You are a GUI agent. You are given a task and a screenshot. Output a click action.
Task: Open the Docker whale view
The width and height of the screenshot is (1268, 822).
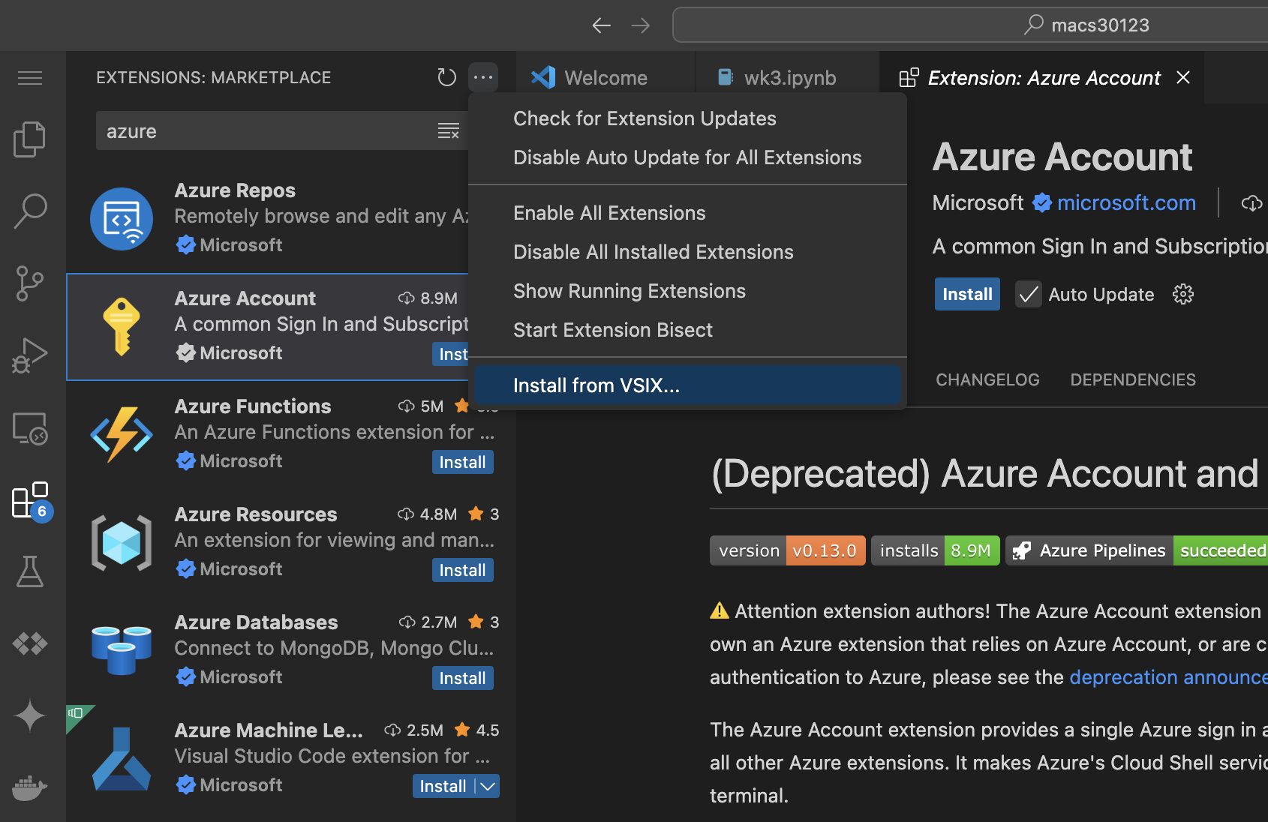30,787
